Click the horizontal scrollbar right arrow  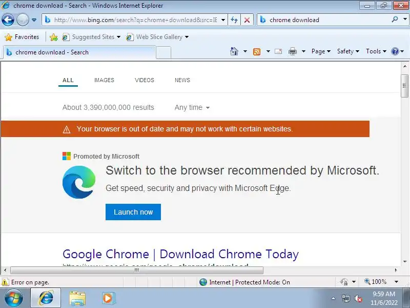[396, 270]
